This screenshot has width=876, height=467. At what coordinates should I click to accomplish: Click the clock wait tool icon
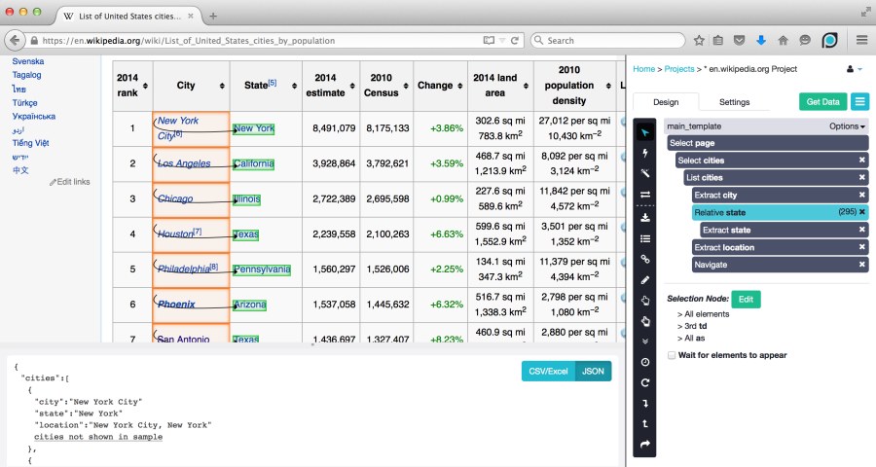pyautogui.click(x=645, y=362)
